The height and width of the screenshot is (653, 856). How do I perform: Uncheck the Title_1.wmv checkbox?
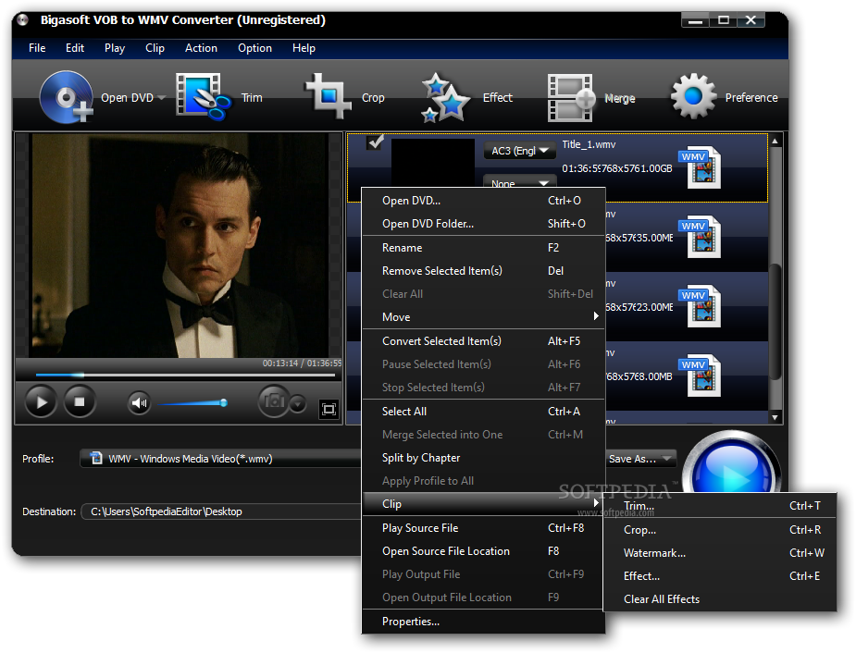[x=375, y=142]
